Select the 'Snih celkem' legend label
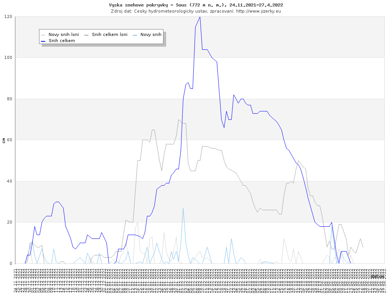 [x=62, y=41]
